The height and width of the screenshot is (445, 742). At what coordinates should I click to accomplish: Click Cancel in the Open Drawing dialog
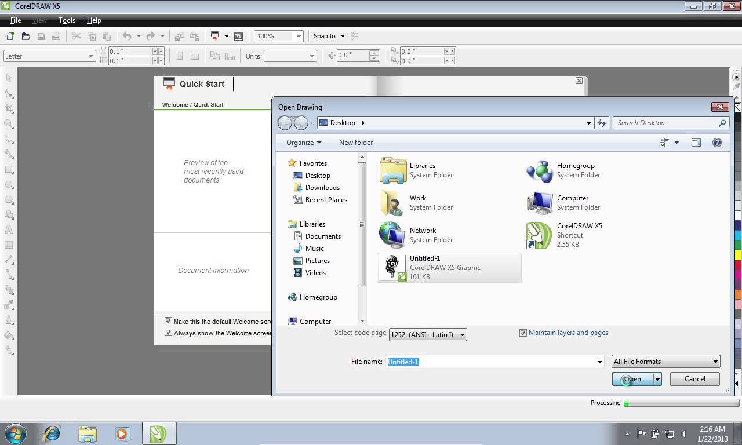(x=694, y=378)
